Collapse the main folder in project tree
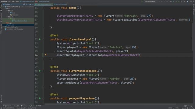195x109 pixels. click(7, 11)
